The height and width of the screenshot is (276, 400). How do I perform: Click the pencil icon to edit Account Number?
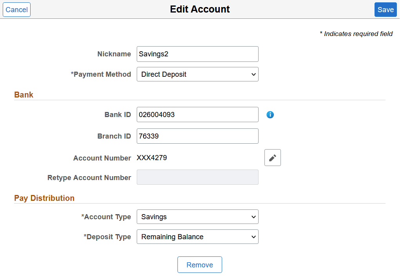tap(272, 157)
